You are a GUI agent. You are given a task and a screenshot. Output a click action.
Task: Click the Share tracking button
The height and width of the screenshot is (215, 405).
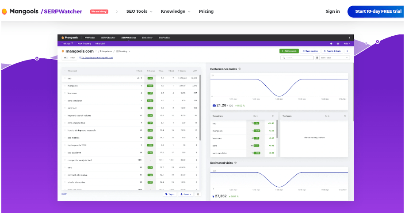pos(310,51)
